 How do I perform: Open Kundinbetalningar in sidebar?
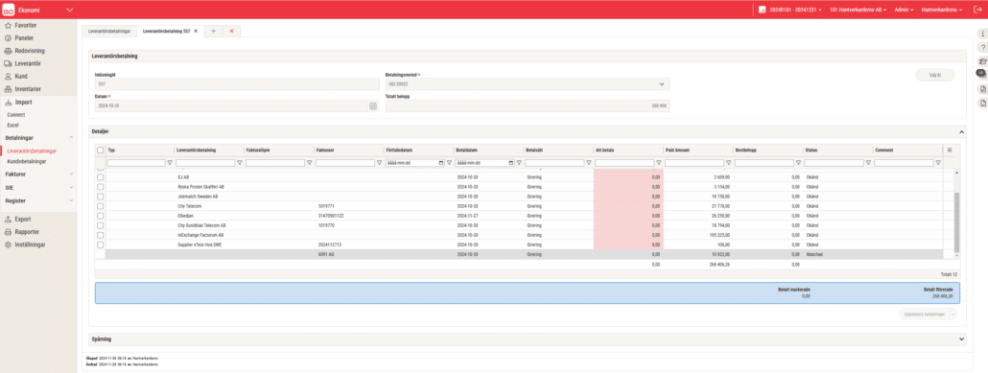(27, 161)
